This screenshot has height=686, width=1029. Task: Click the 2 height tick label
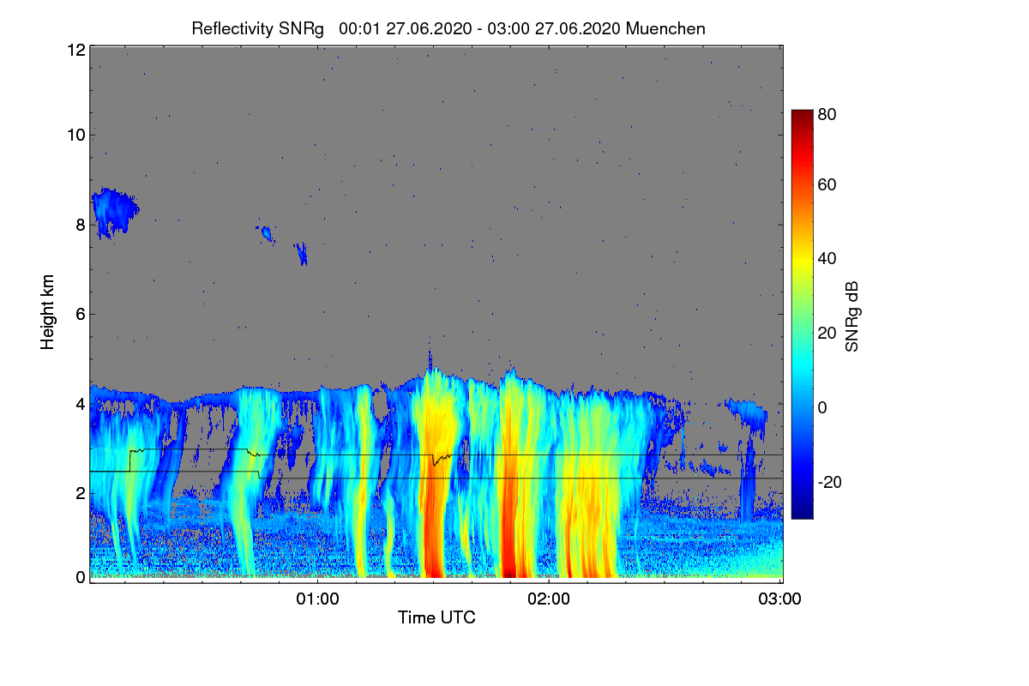click(81, 493)
